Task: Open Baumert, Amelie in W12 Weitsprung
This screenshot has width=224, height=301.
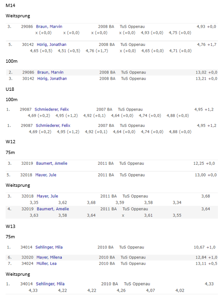Action: pyautogui.click(x=53, y=209)
